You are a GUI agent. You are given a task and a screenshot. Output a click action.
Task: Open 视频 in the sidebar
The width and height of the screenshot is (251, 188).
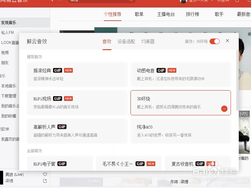pyautogui.click(x=5, y=53)
